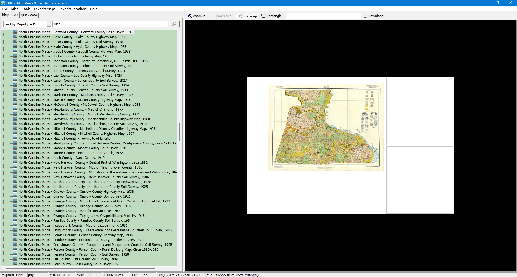517x277 pixels.
Task: Click map icon beside Hoke County Highway Map
Action: 15,37
